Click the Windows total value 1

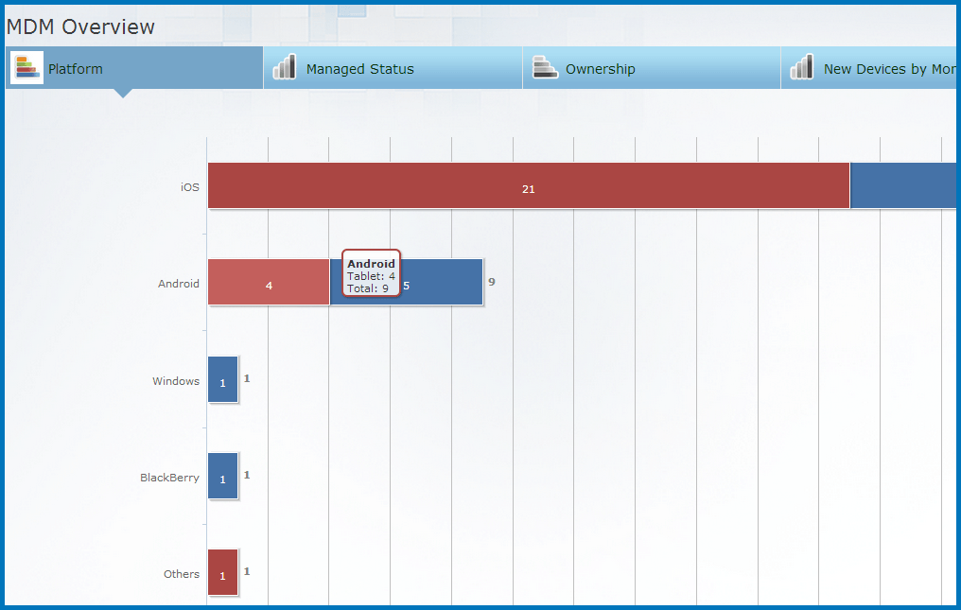click(247, 378)
